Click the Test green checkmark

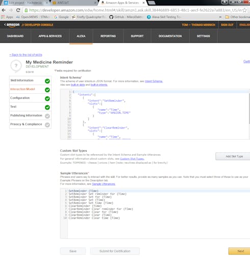[x=47, y=108]
